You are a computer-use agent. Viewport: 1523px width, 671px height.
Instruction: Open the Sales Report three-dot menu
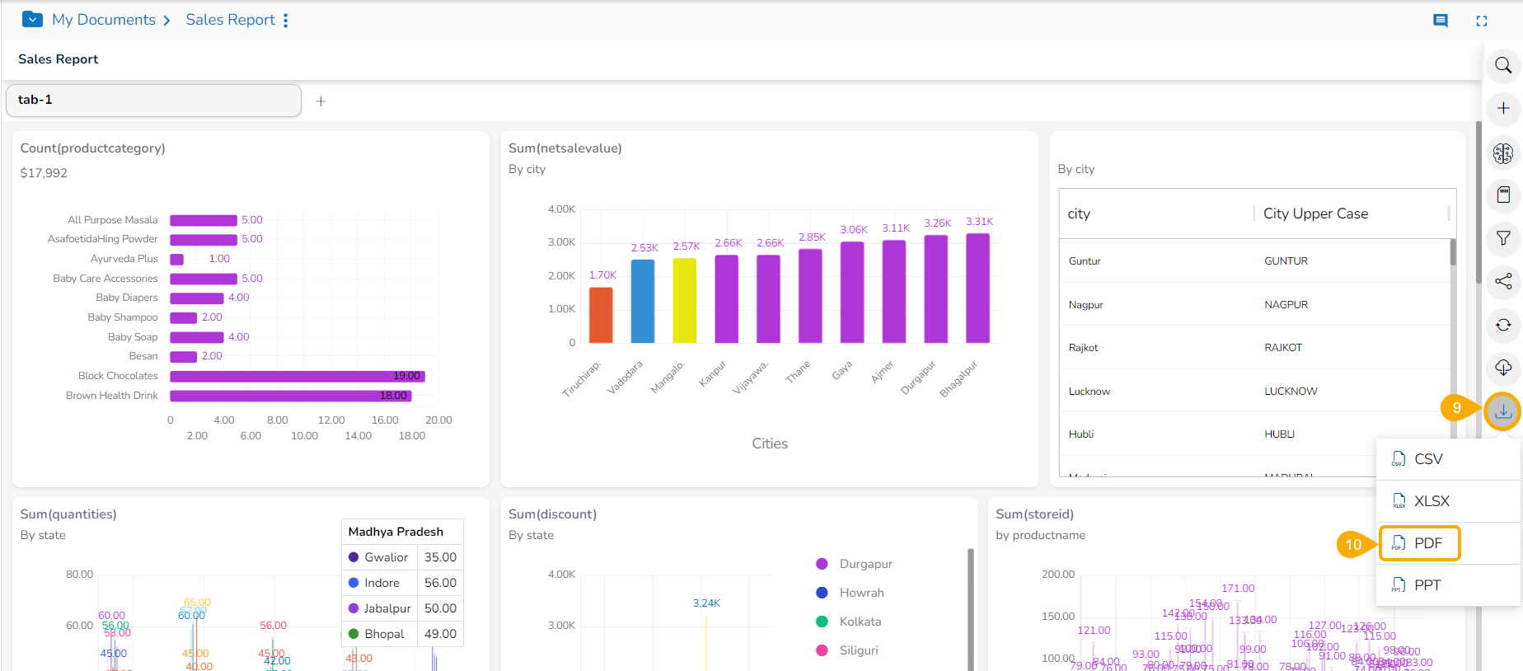tap(286, 20)
